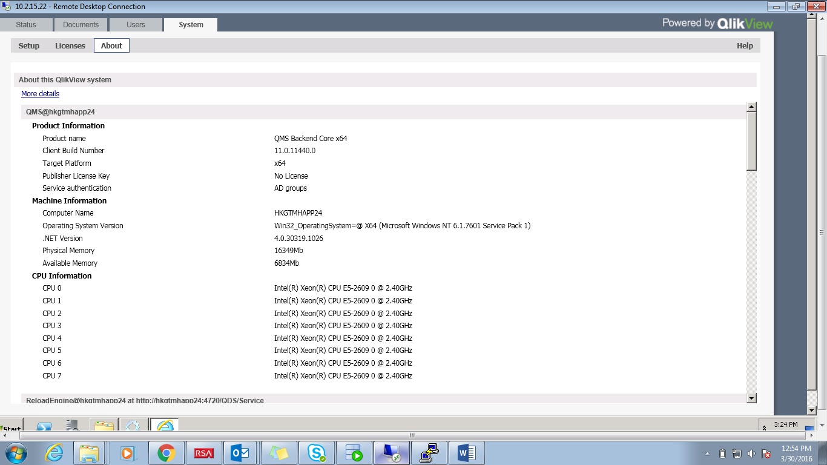Open the Help link
Viewport: 827px width, 465px height.
745,45
